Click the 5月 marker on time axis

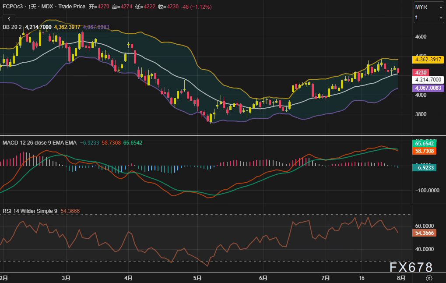tap(197, 278)
